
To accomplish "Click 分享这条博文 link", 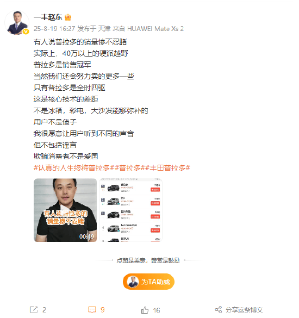I will click(x=244, y=310).
